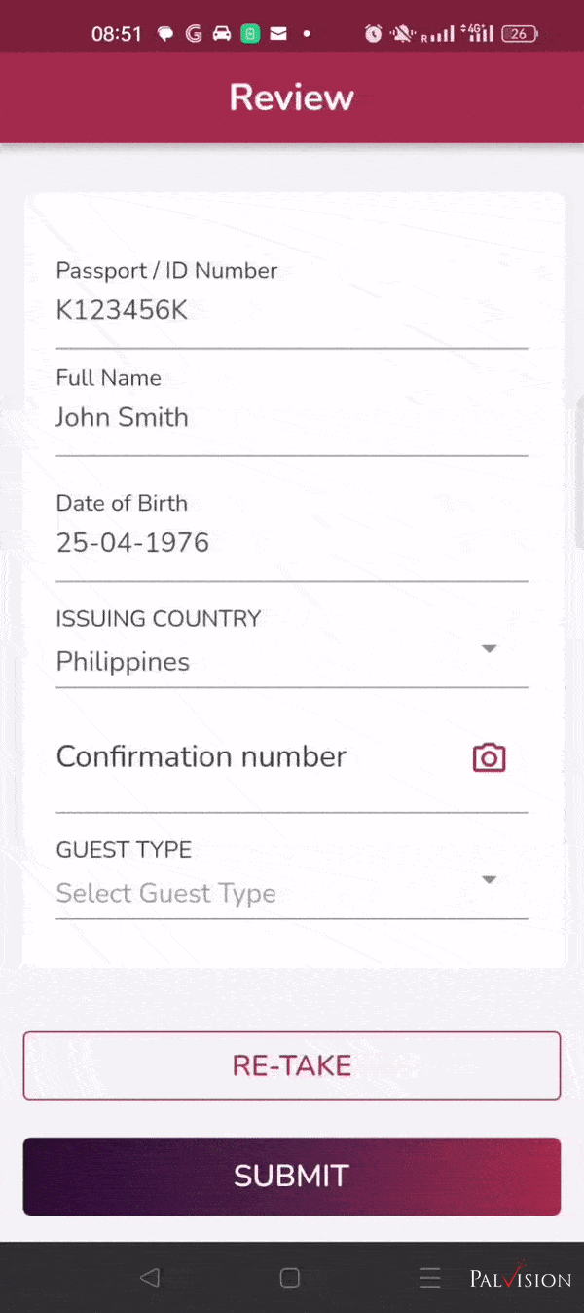Tap the alarm clock status icon

coord(373,34)
